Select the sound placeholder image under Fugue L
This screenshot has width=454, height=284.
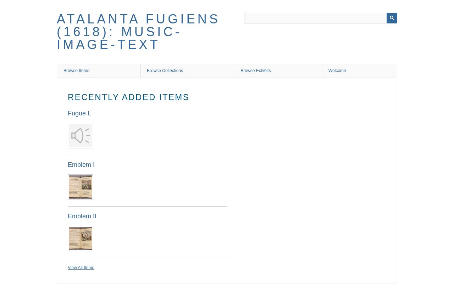[81, 136]
